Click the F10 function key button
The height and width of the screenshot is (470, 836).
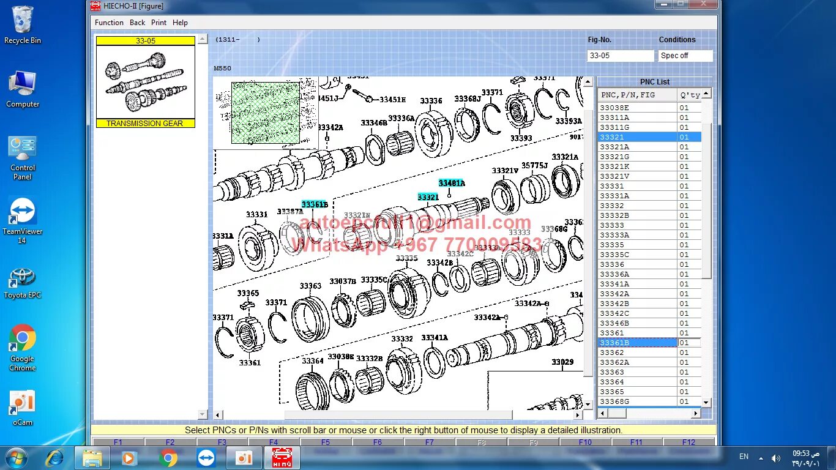[x=585, y=442]
